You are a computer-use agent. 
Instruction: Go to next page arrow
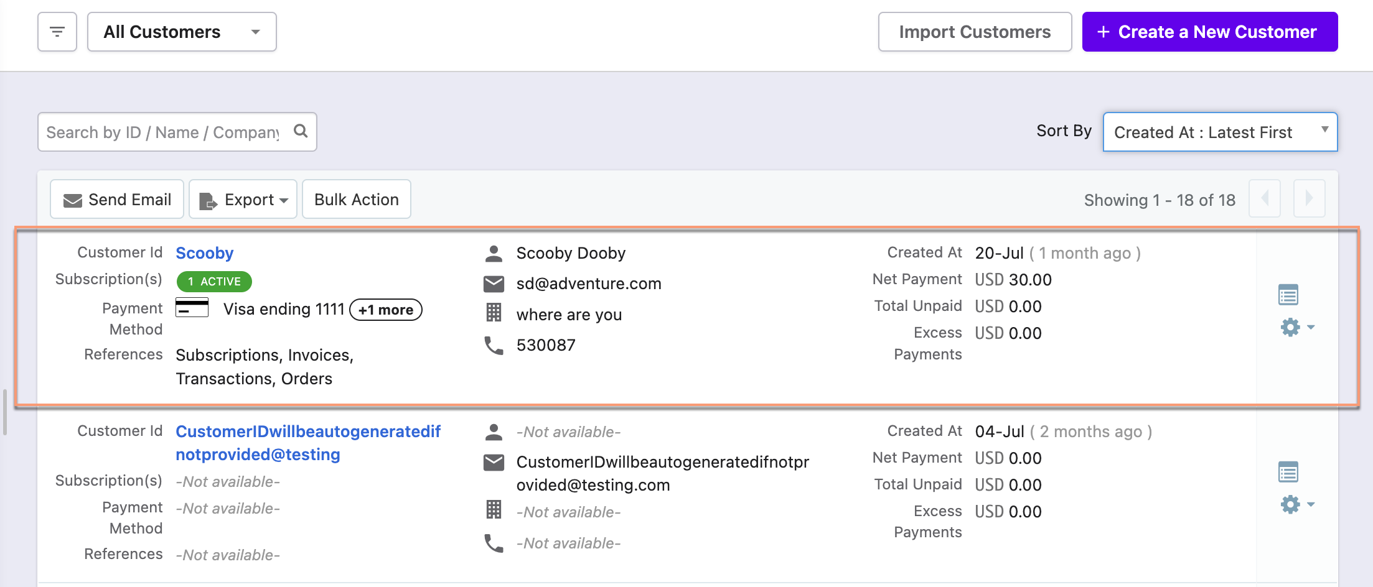pyautogui.click(x=1309, y=199)
